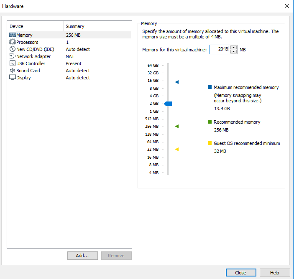Screen dimensions: 294x279
Task: Decrease memory with the down spinner arrow
Action: coord(234,52)
